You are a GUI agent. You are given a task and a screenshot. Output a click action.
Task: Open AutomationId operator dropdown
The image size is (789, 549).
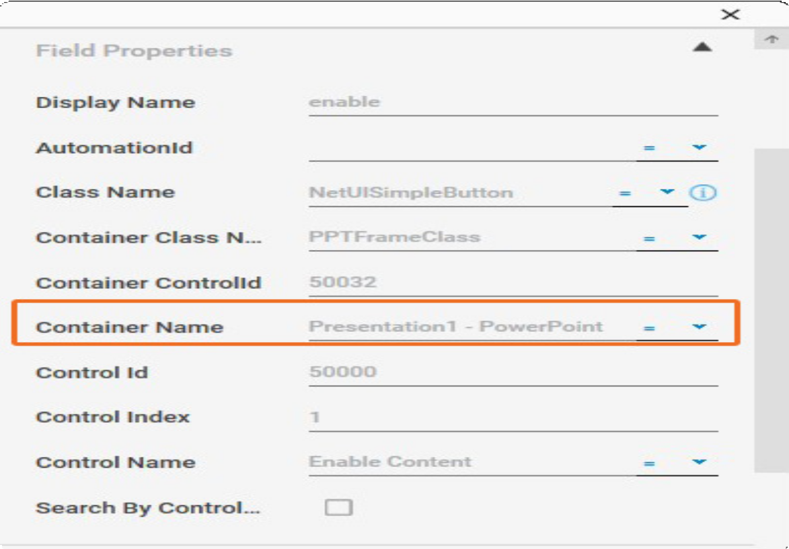[677, 148]
